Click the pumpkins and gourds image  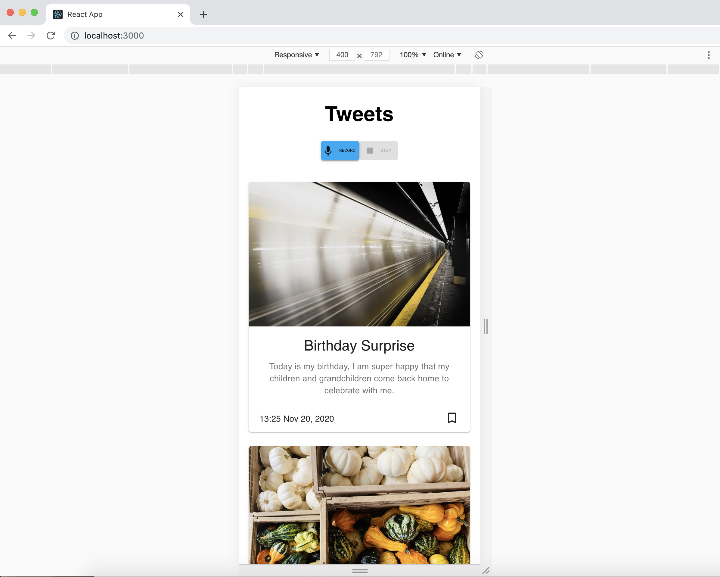(359, 504)
